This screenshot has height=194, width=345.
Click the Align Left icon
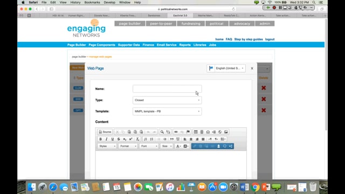[x=185, y=139]
